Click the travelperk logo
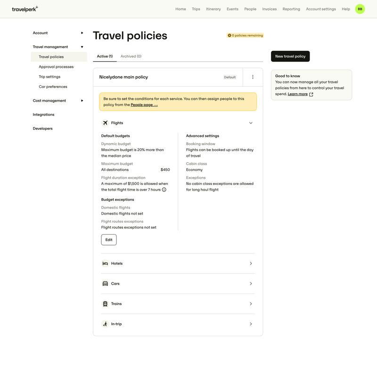This screenshot has height=367, width=377. (x=24, y=8)
